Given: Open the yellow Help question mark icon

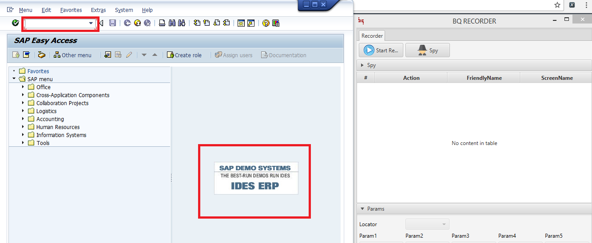Looking at the screenshot, I should click(x=266, y=23).
